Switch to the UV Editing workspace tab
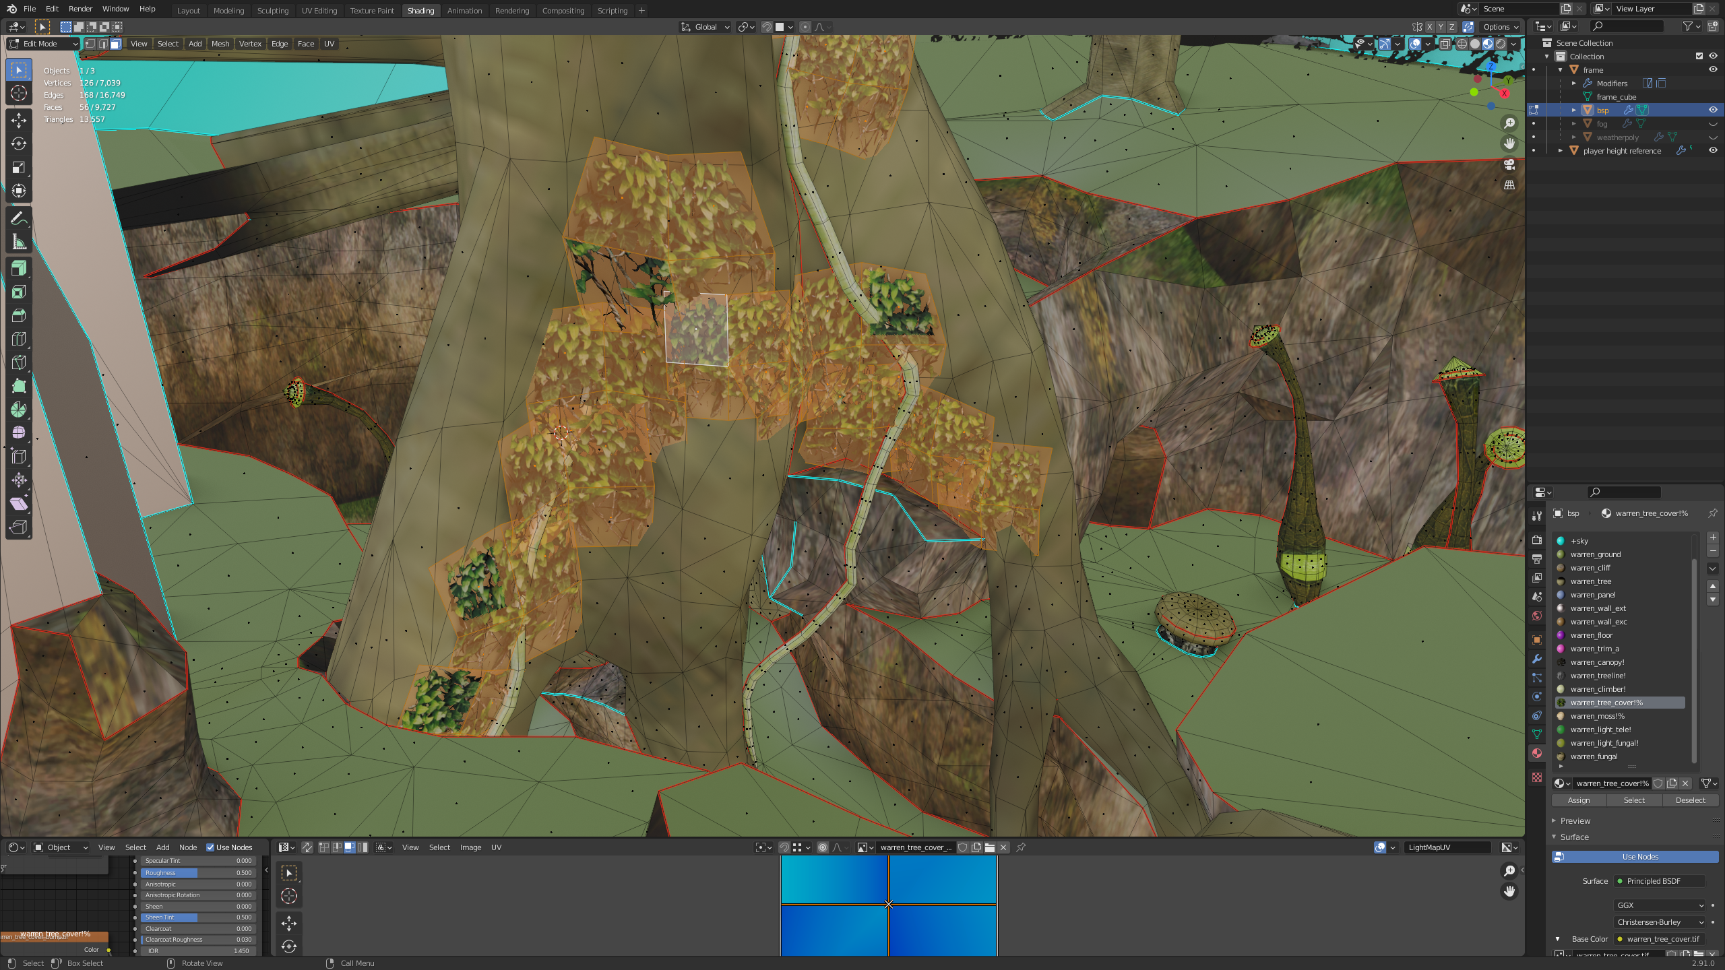Screen dimensions: 1725x970 (x=319, y=11)
